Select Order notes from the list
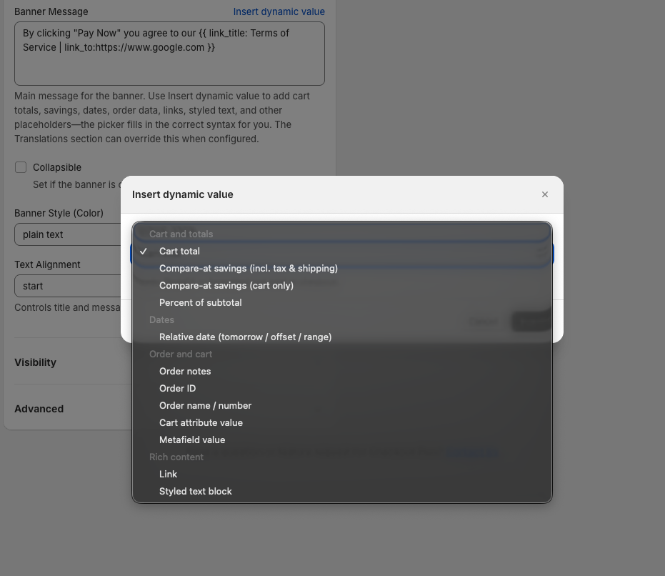The height and width of the screenshot is (576, 665). pyautogui.click(x=342, y=372)
